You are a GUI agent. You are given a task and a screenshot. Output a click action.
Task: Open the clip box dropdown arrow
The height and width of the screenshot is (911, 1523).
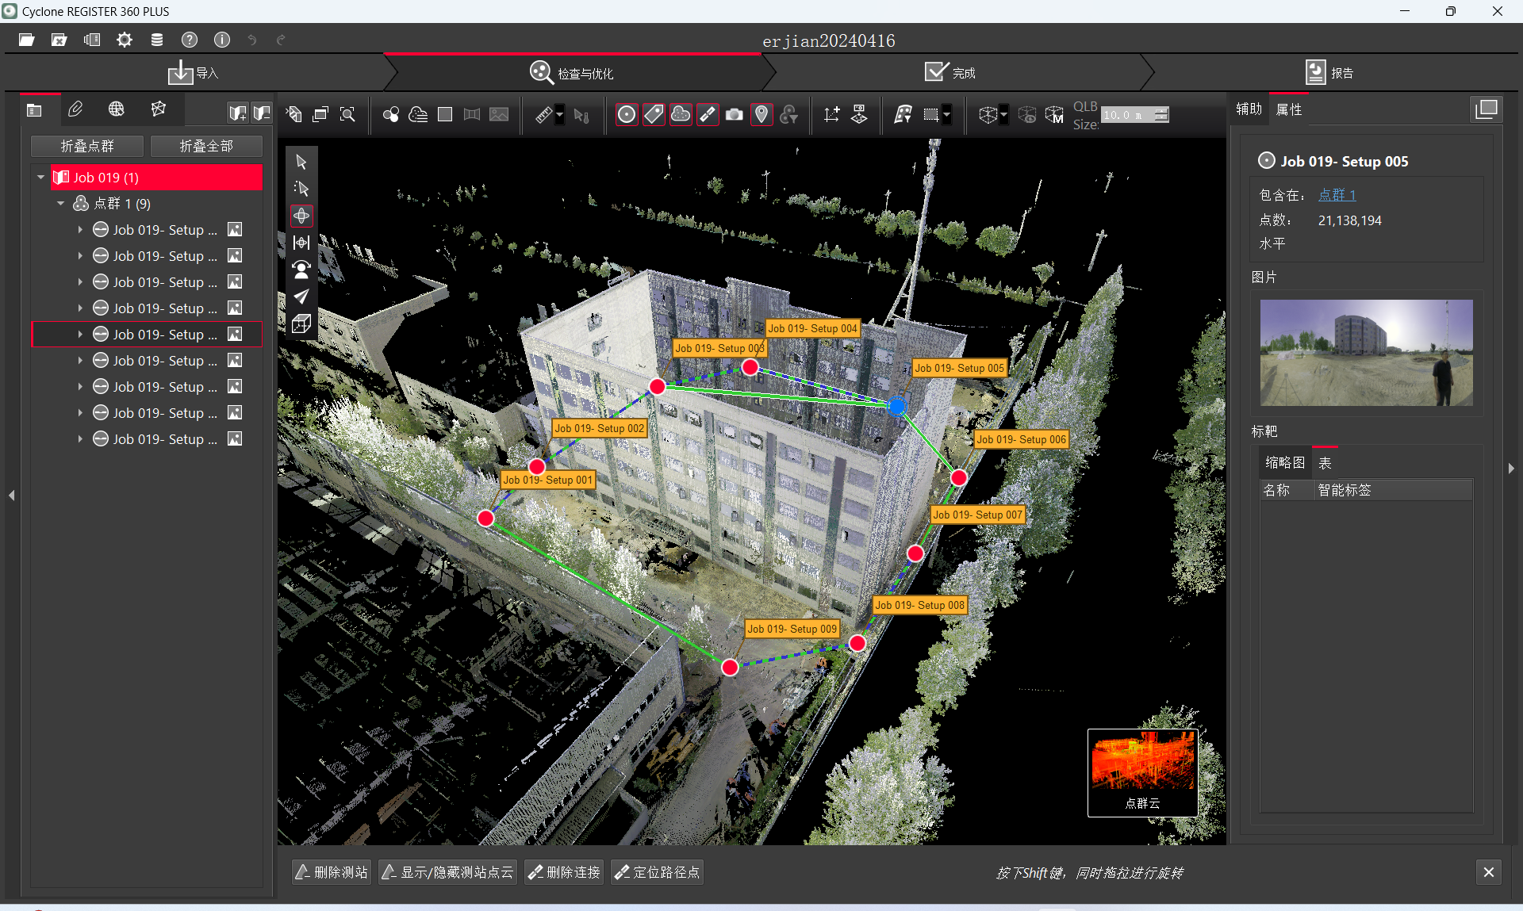coord(1004,115)
